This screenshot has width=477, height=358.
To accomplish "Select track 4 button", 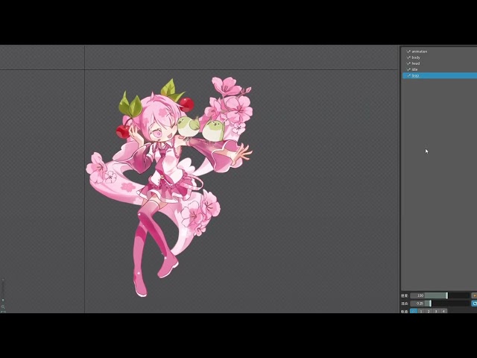I will pyautogui.click(x=443, y=311).
